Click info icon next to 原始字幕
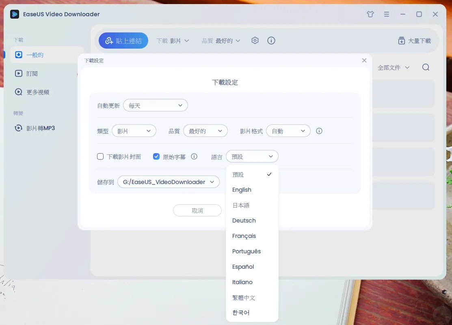452x325 pixels. coord(194,156)
